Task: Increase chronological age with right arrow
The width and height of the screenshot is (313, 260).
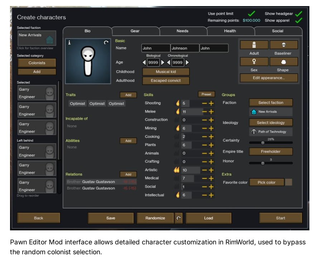Action: tap(187, 62)
